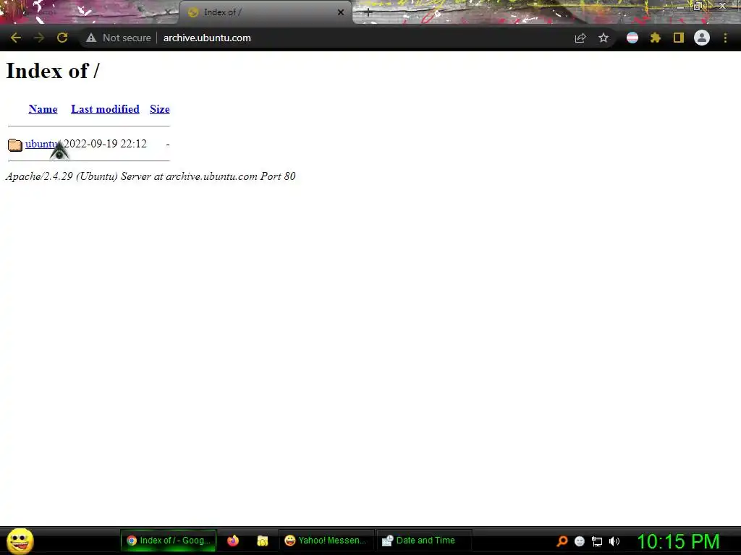Toggle the browser side panel

coord(679,38)
